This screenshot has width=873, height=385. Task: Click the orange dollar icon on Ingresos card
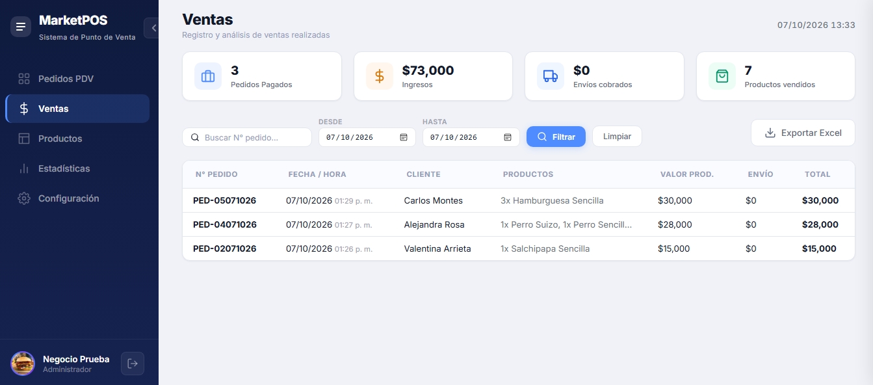pyautogui.click(x=380, y=76)
